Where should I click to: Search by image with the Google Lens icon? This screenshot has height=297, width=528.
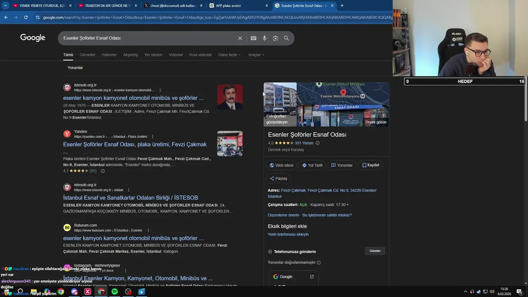click(x=276, y=38)
